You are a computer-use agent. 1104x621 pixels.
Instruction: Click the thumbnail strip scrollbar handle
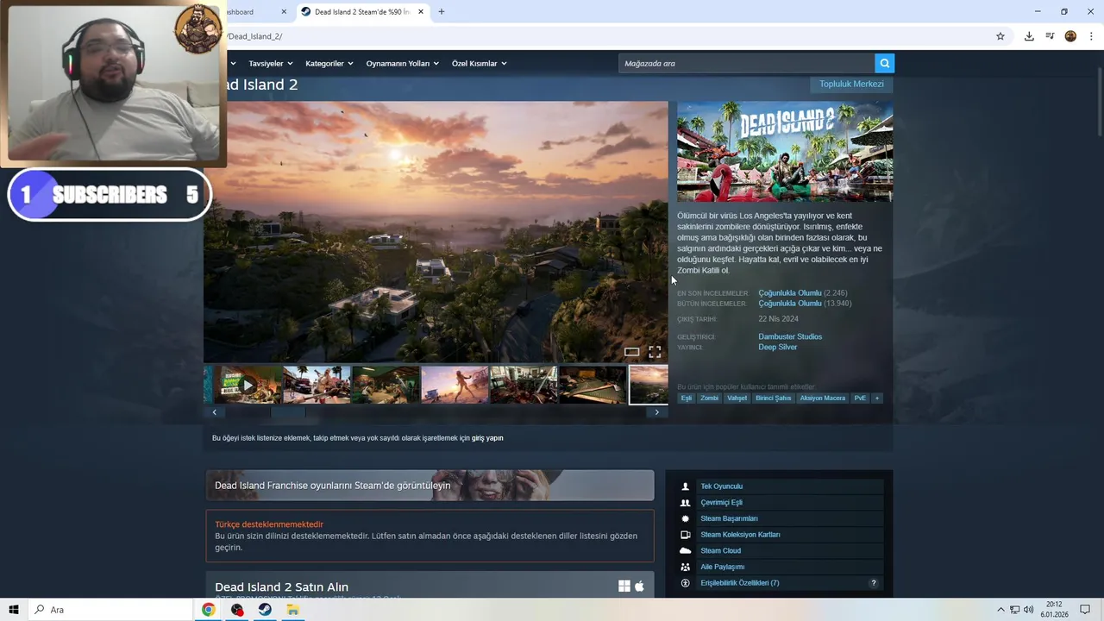click(288, 412)
